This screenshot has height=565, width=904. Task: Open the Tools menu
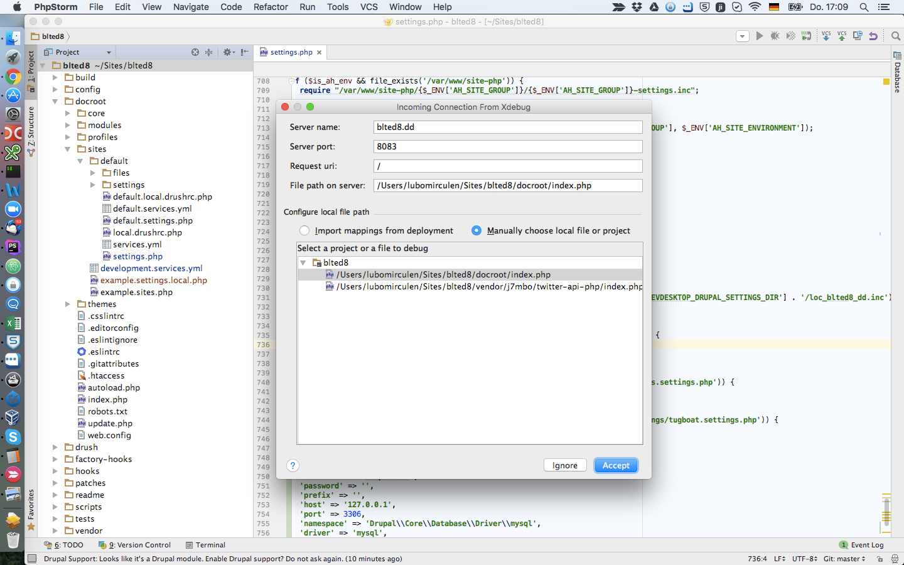coord(338,7)
